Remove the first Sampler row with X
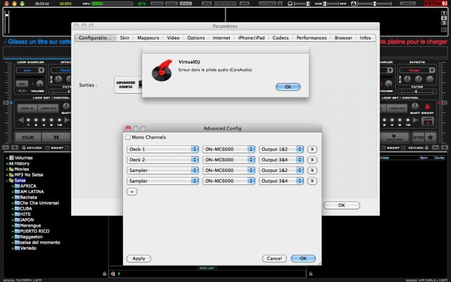The width and height of the screenshot is (451, 282). coord(312,170)
